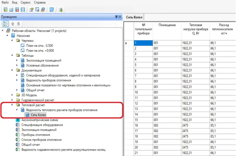This screenshot has height=156, width=236.
Task: Pin the Проводник panel
Action: (x=116, y=17)
